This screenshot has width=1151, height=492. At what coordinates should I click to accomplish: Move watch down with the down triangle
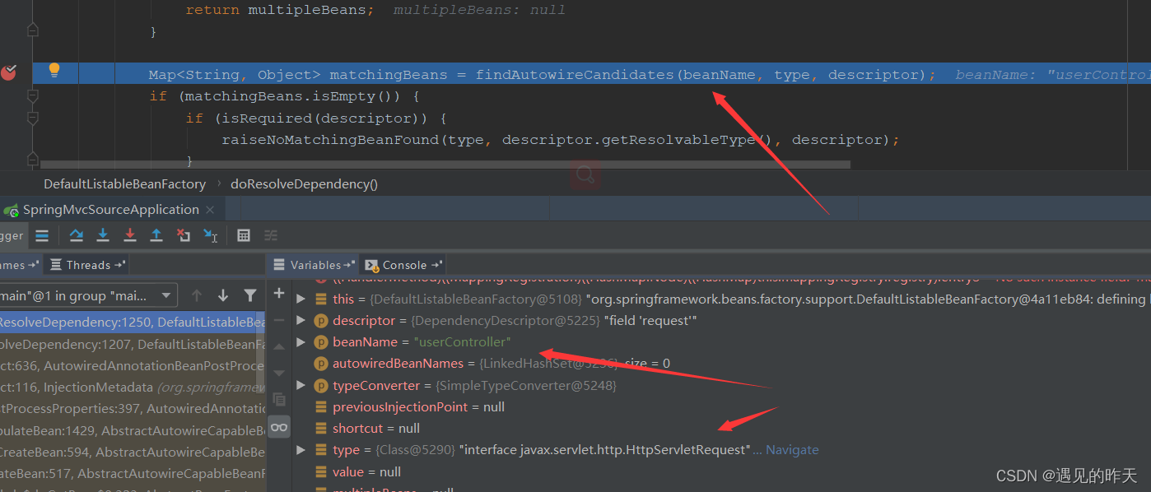279,373
